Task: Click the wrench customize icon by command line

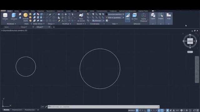Action: point(46,107)
